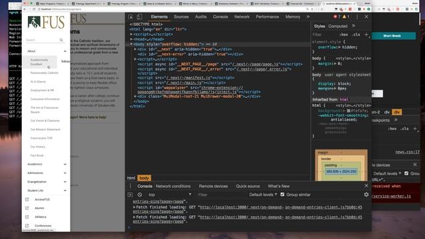Click the Styles Filter input field
Screen dimensions: 425x239
tap(325, 35)
